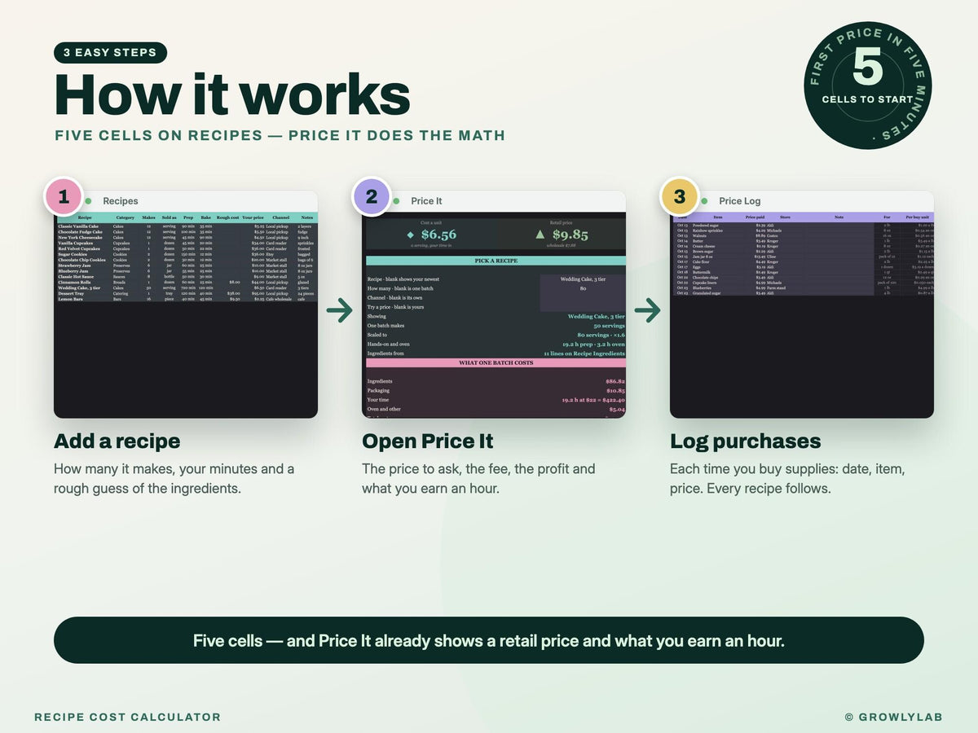Viewport: 978px width, 733px height.
Task: Click the "Five cells — and Price It" banner
Action: point(489,640)
